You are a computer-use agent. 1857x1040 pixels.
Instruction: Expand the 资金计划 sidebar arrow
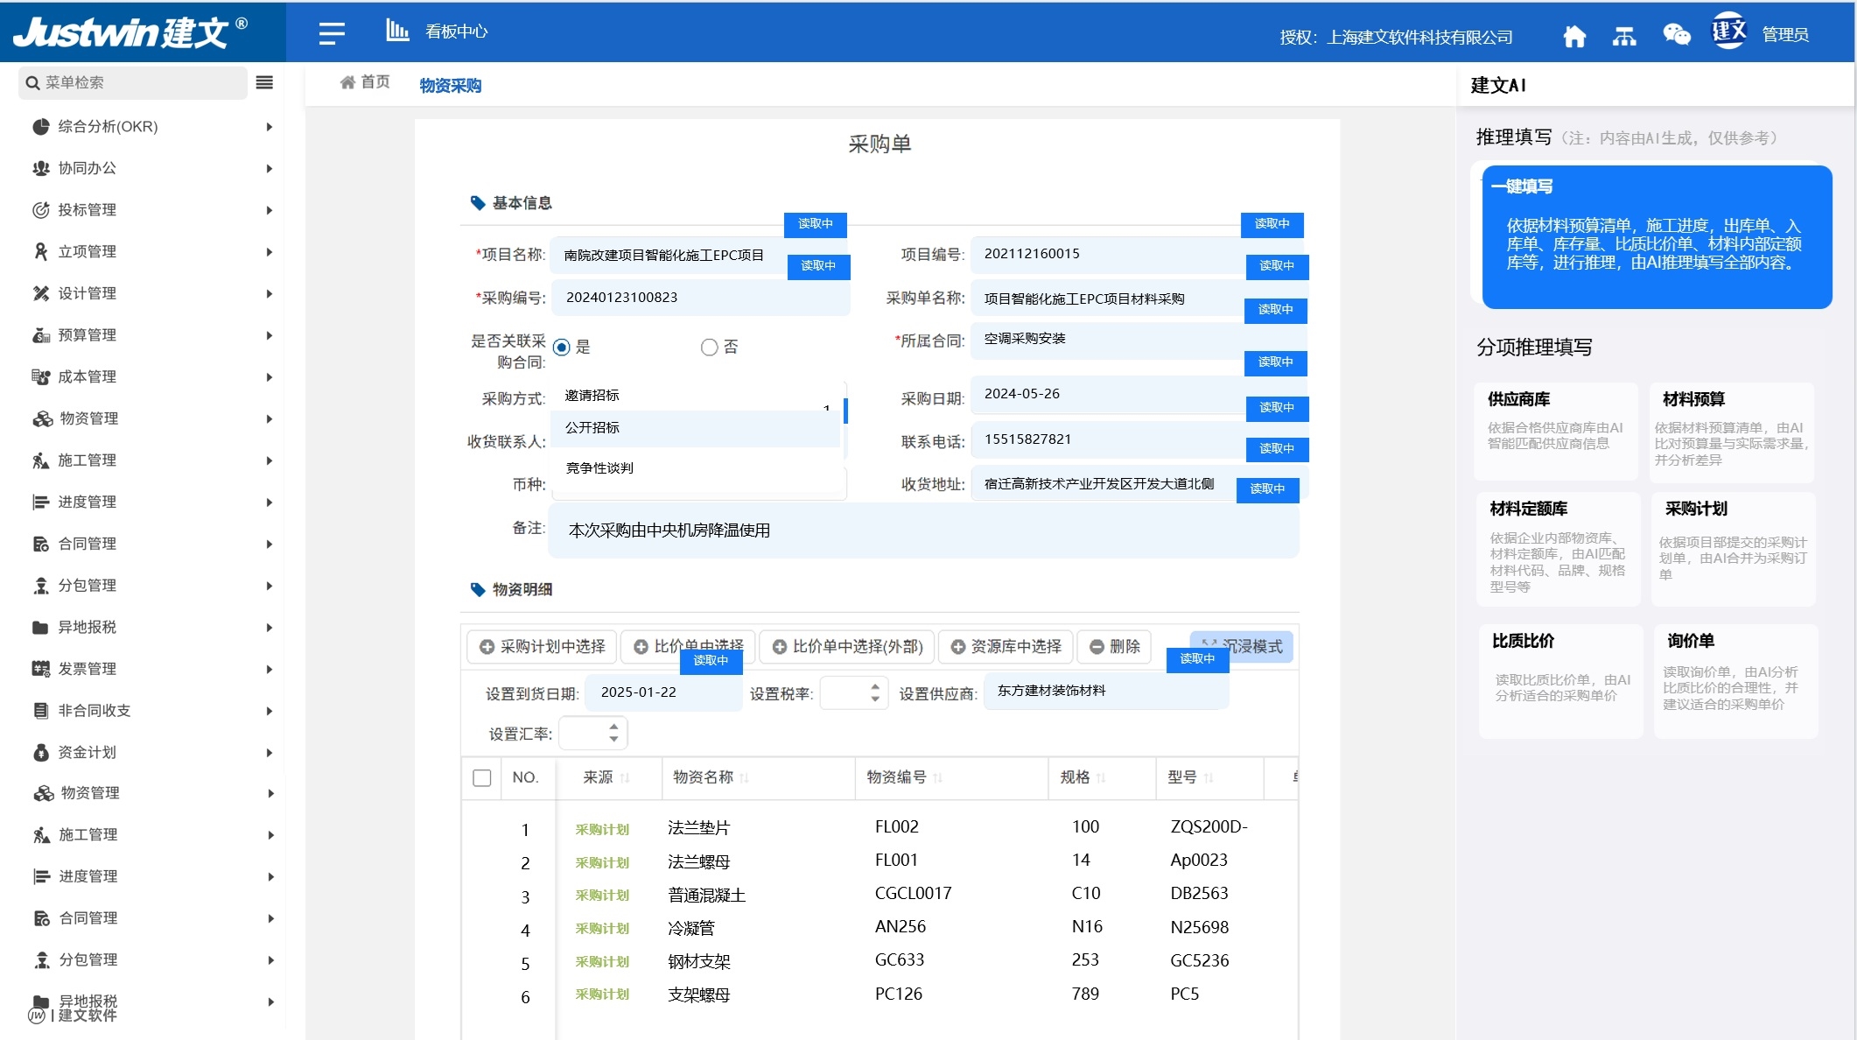pos(270,753)
